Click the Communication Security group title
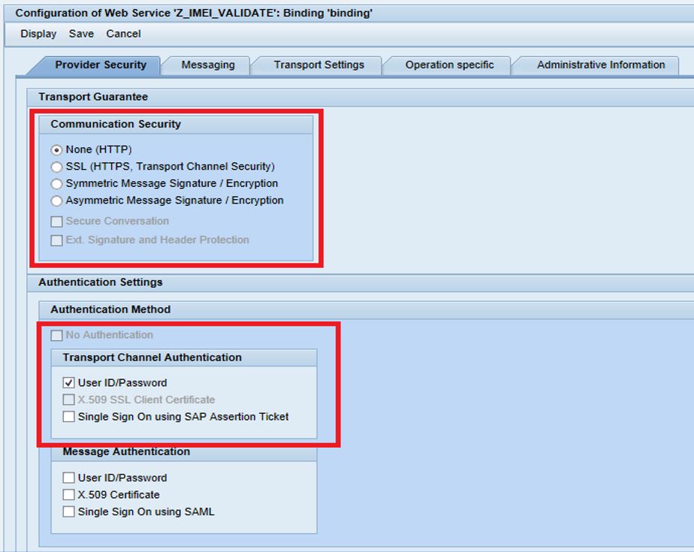Screen dimensions: 694x552 coord(116,125)
